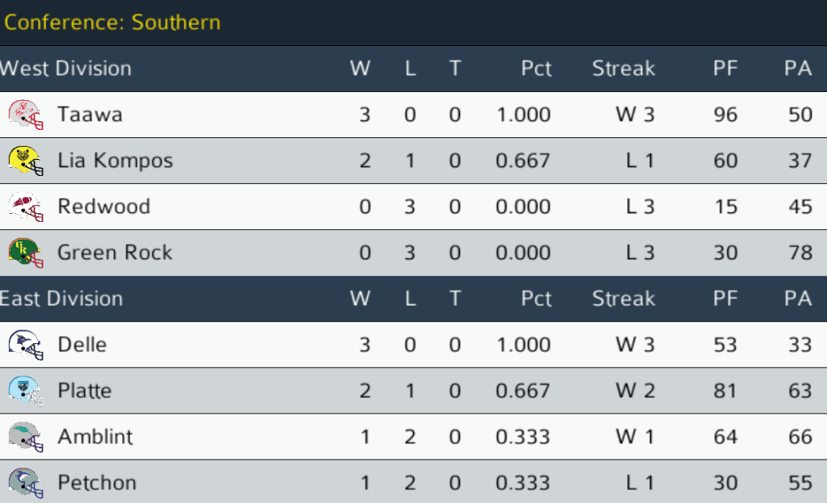827x503 pixels.
Task: Click the Platte light blue helmet icon
Action: [26, 392]
